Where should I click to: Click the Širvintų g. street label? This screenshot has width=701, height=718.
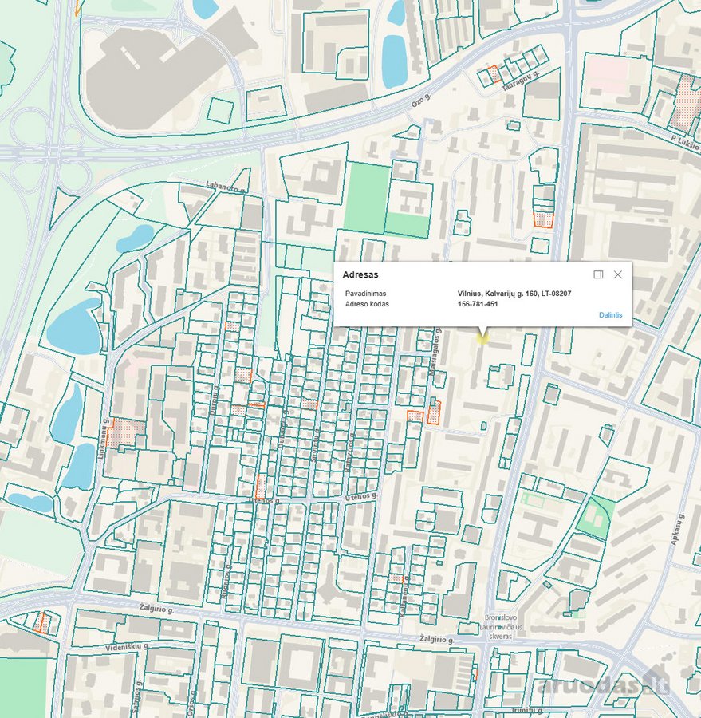click(315, 444)
